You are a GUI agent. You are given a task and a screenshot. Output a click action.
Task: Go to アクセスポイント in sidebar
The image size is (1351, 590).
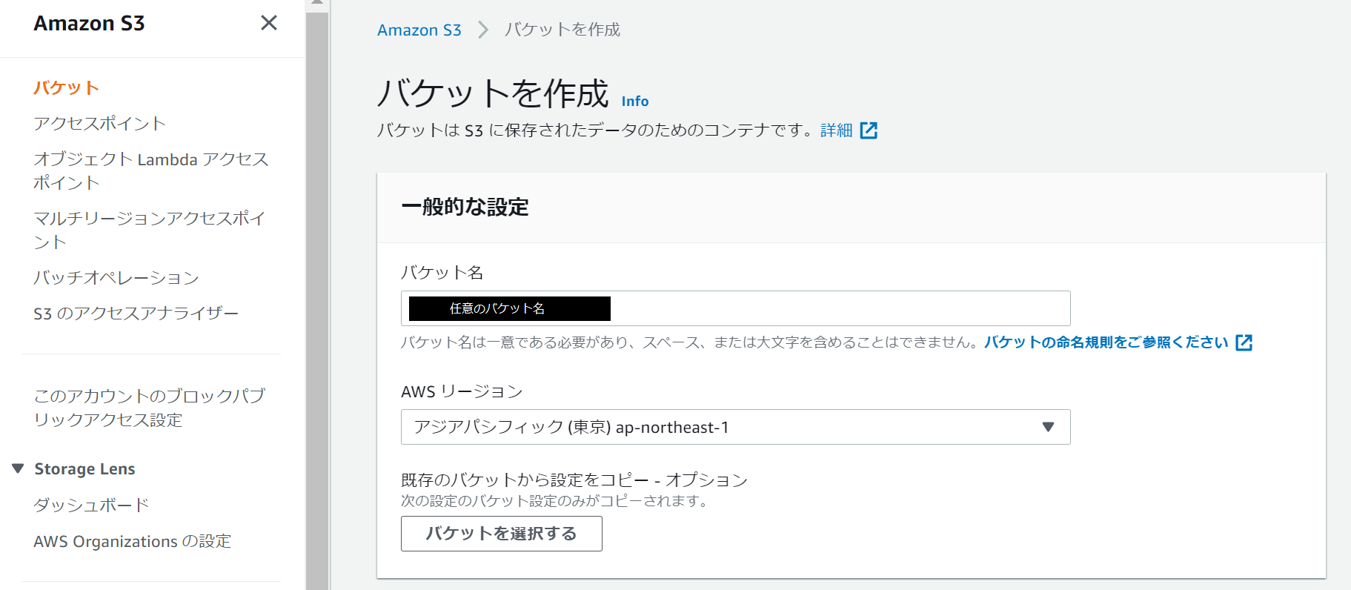[99, 123]
